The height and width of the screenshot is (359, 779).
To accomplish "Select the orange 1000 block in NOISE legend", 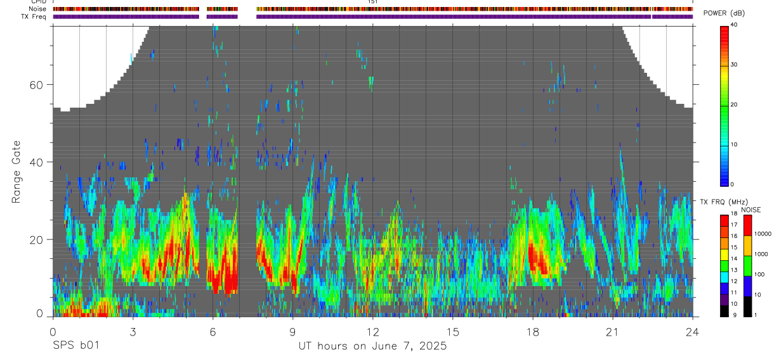I will click(747, 245).
